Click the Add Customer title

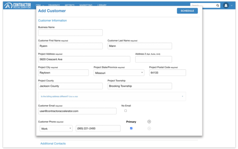point(52,11)
